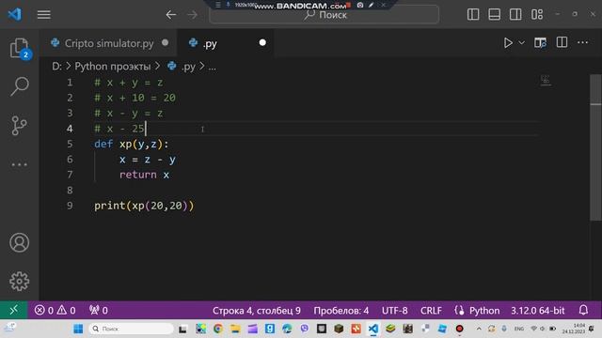Click line number 9 in the gutter
The image size is (602, 338).
pos(70,206)
